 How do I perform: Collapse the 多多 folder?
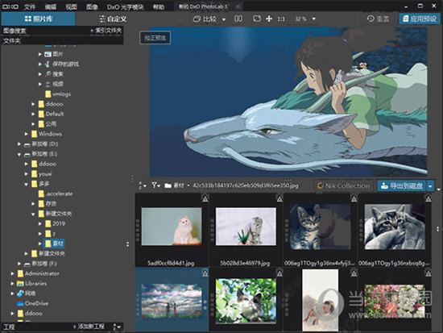tap(27, 184)
